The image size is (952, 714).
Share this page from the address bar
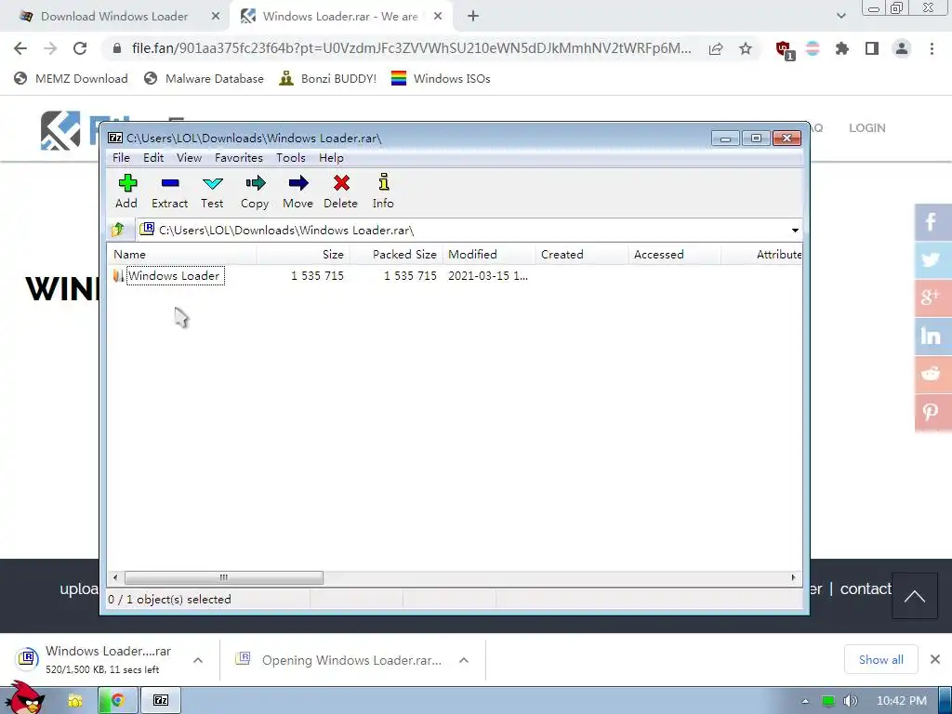point(716,48)
